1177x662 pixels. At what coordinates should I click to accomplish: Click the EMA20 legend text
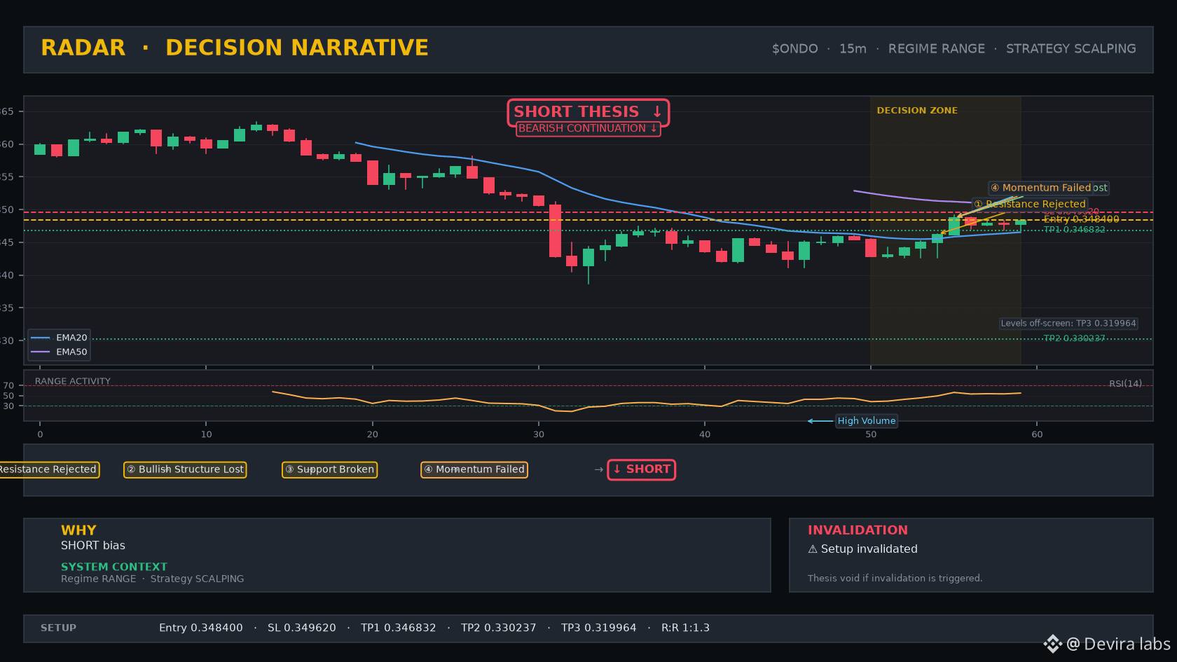point(71,338)
